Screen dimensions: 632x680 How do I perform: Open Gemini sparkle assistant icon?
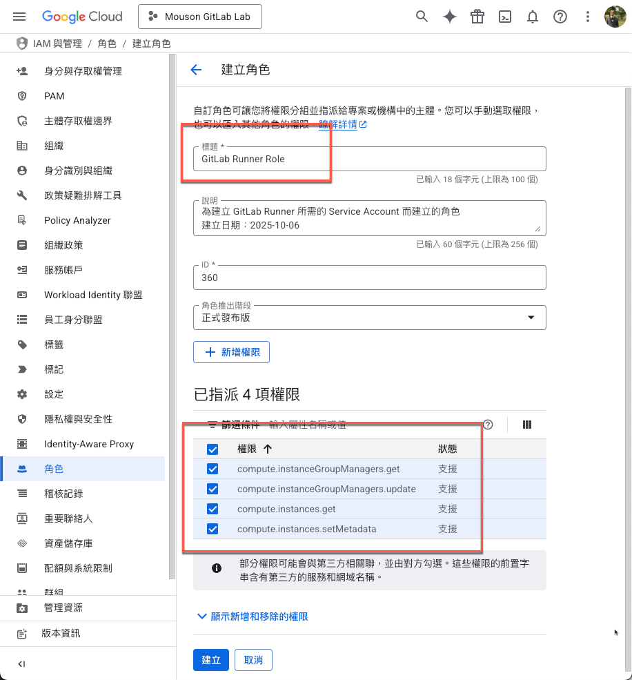click(x=450, y=17)
